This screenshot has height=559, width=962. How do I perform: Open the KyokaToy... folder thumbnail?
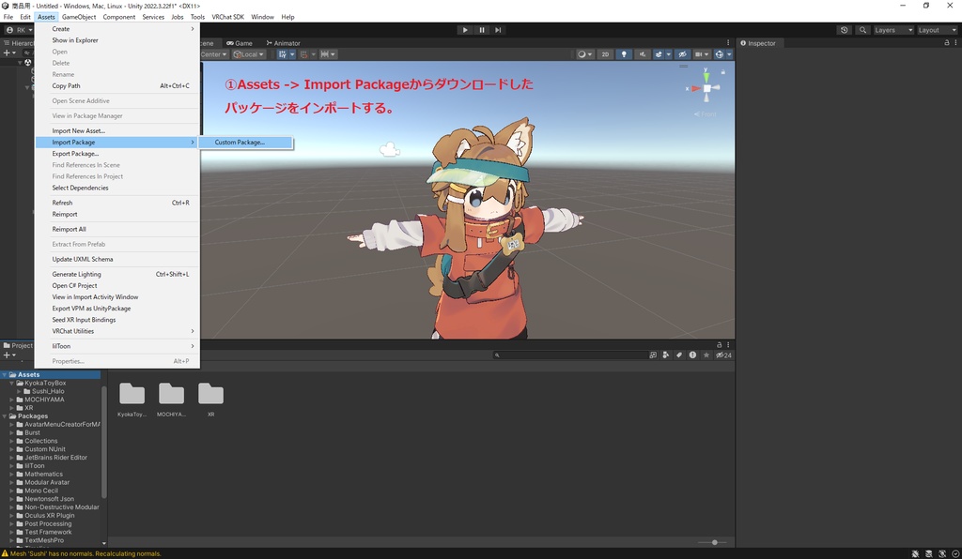coord(132,400)
